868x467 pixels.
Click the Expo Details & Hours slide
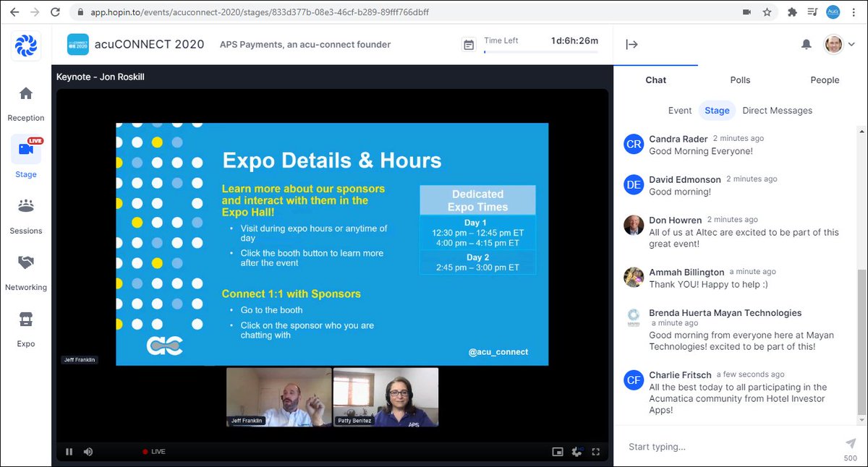coord(332,244)
